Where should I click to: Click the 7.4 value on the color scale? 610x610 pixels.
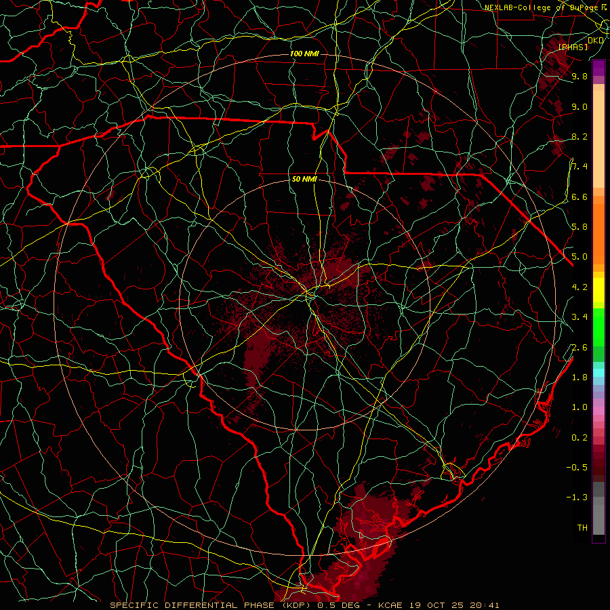point(579,167)
